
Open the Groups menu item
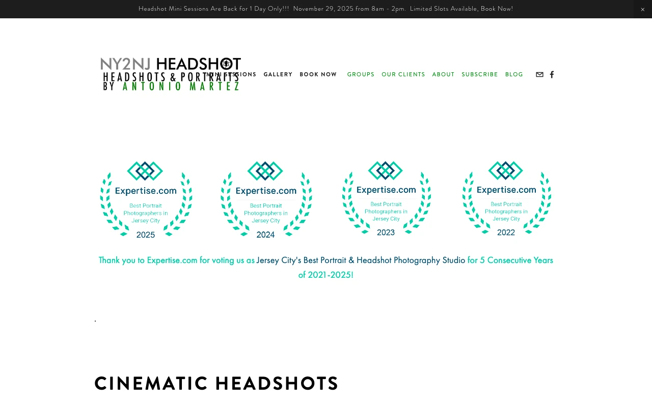(361, 75)
